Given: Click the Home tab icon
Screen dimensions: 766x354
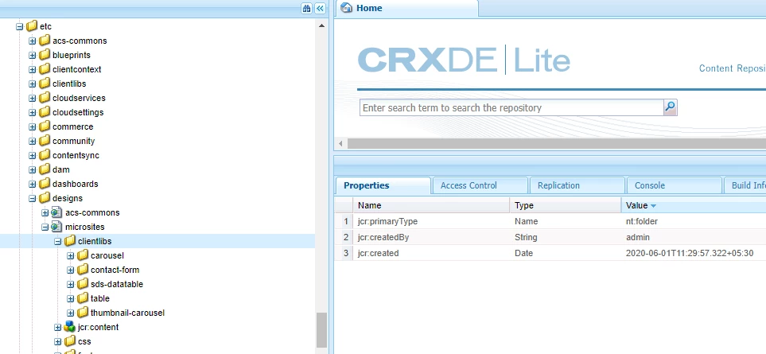Looking at the screenshot, I should pyautogui.click(x=346, y=8).
